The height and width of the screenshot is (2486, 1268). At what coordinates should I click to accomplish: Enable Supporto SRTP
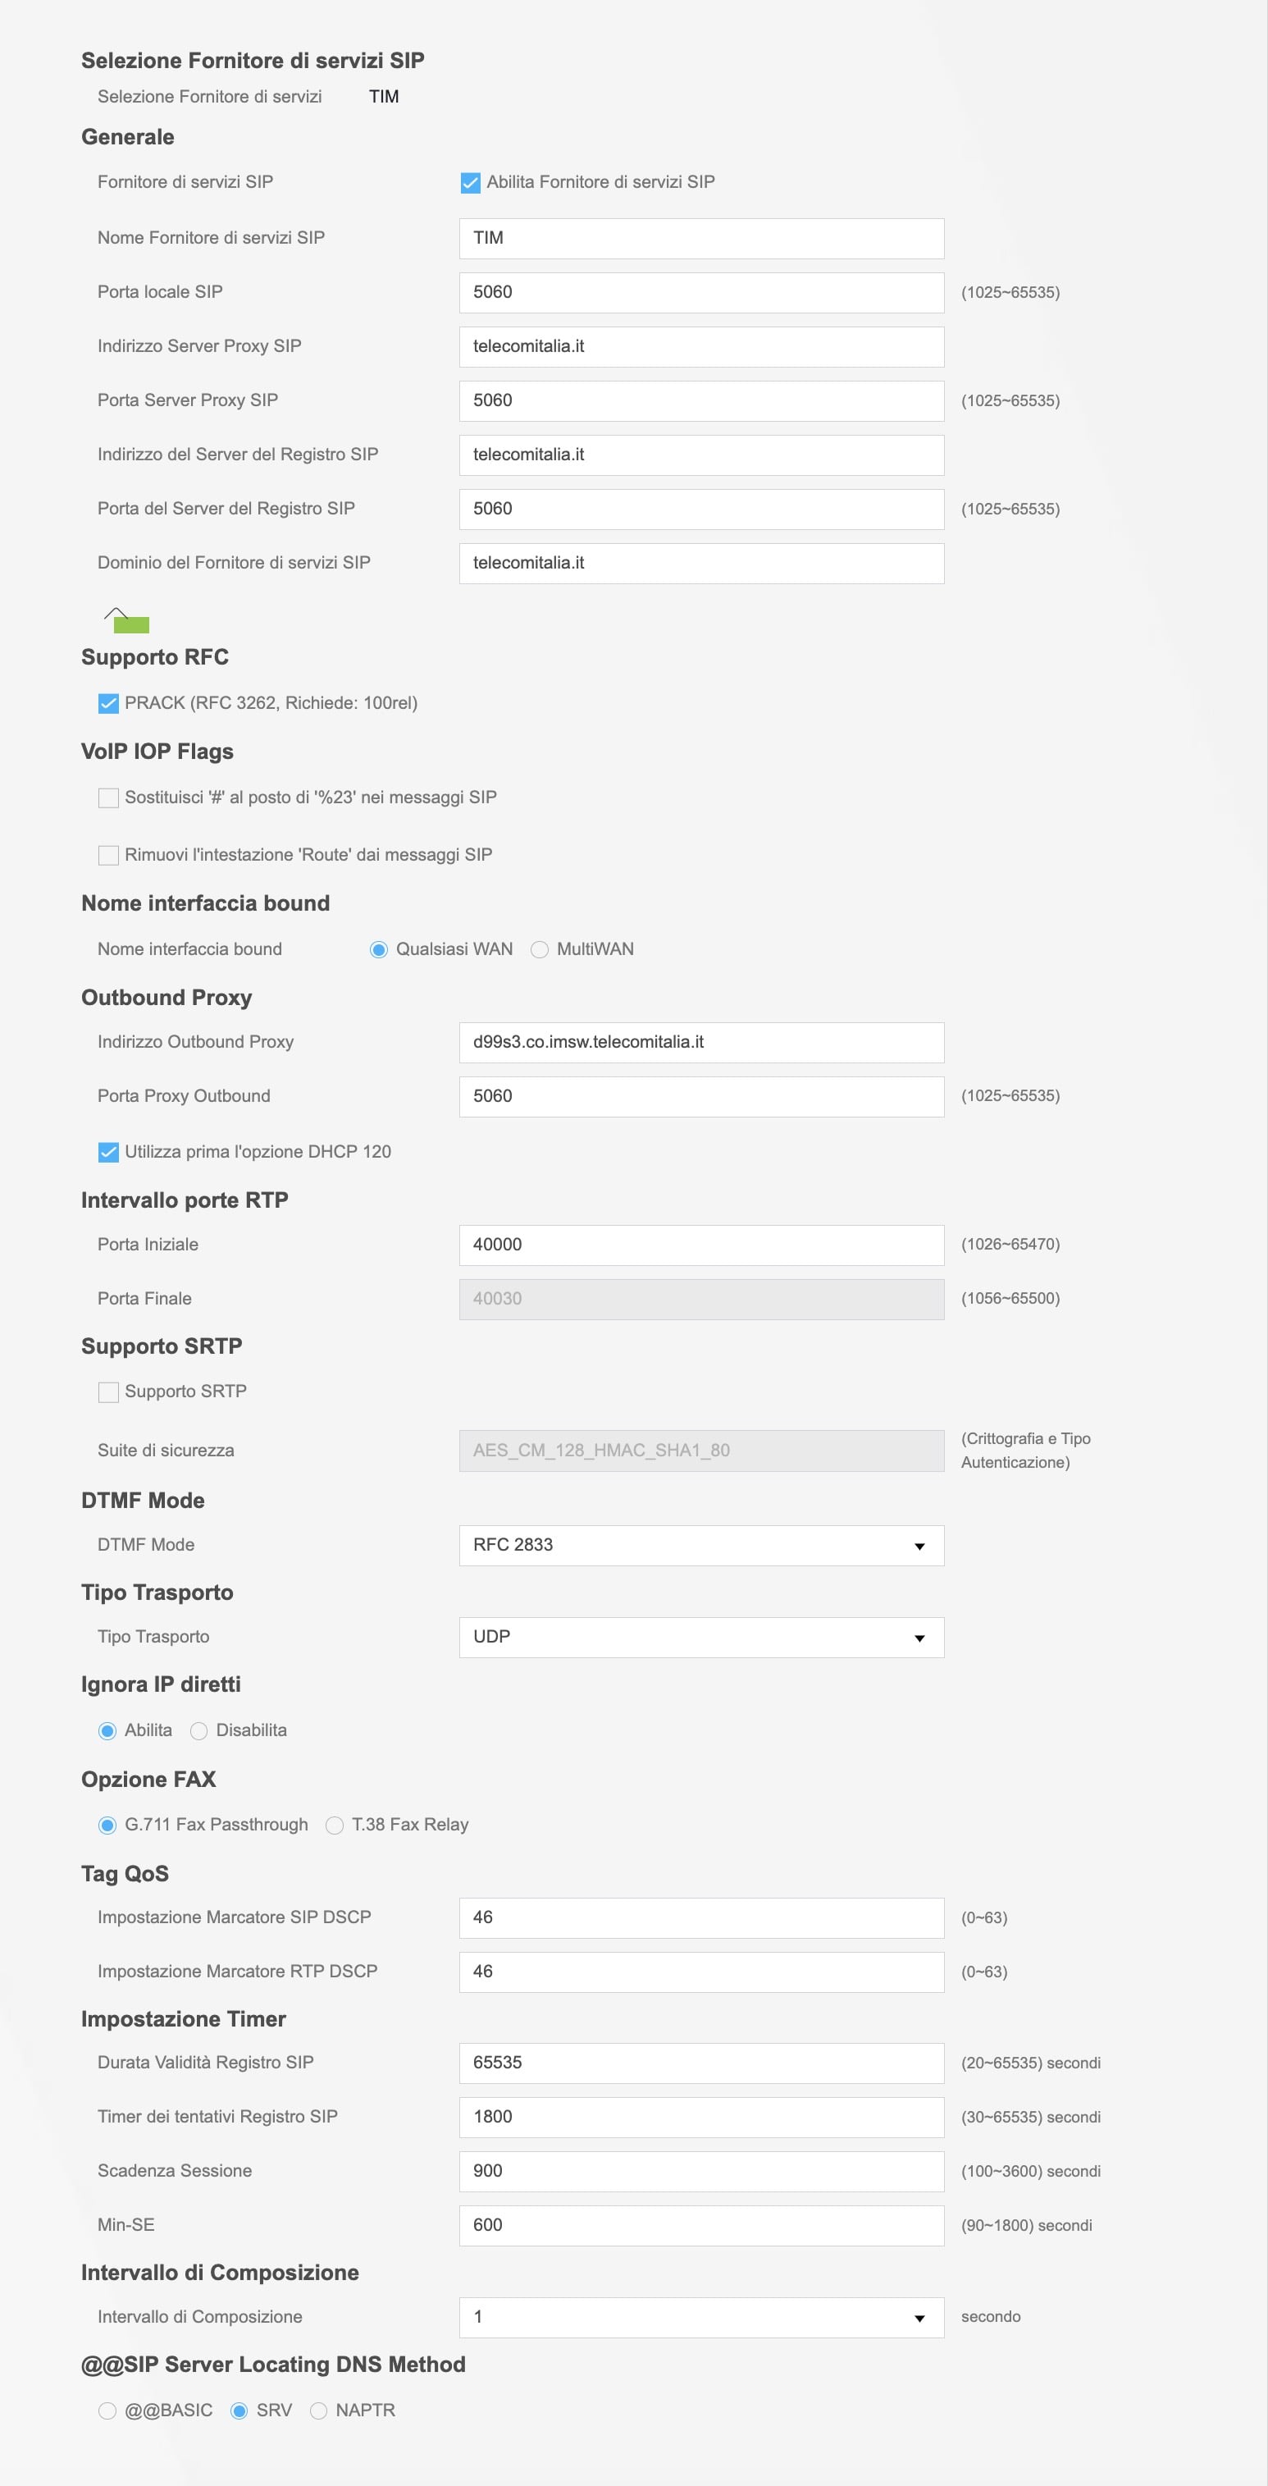coord(107,1392)
